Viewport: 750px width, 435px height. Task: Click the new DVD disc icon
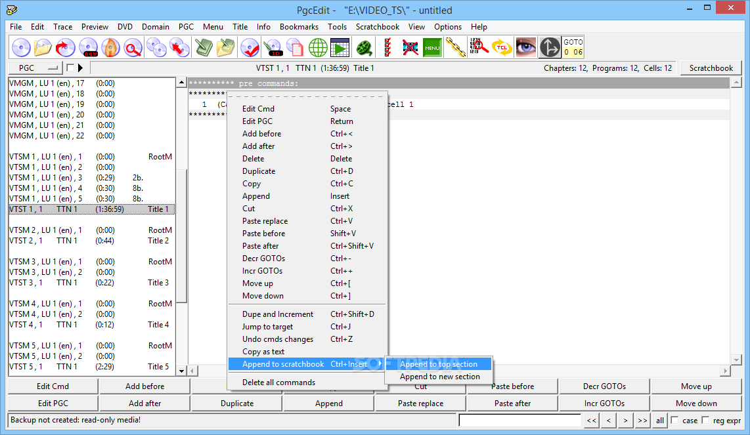click(x=89, y=47)
